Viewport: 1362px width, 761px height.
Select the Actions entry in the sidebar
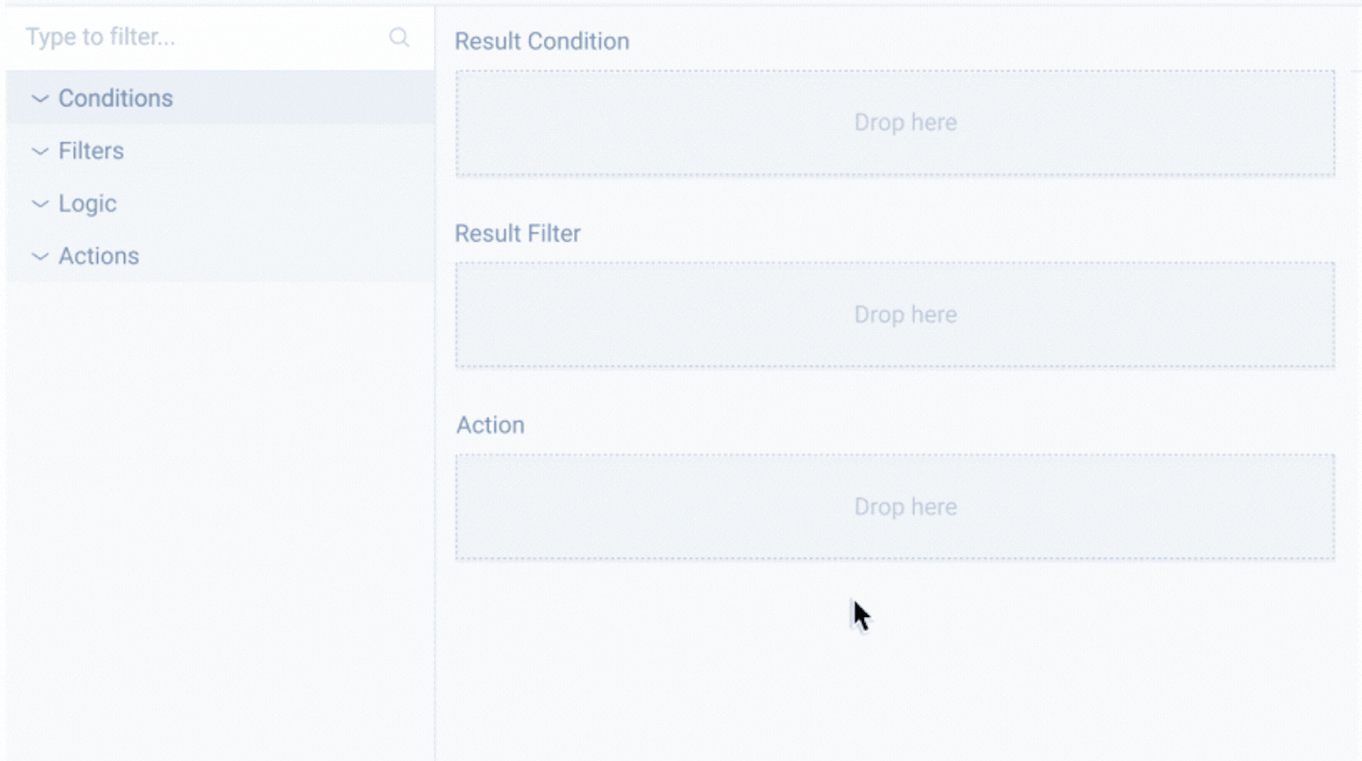point(99,256)
